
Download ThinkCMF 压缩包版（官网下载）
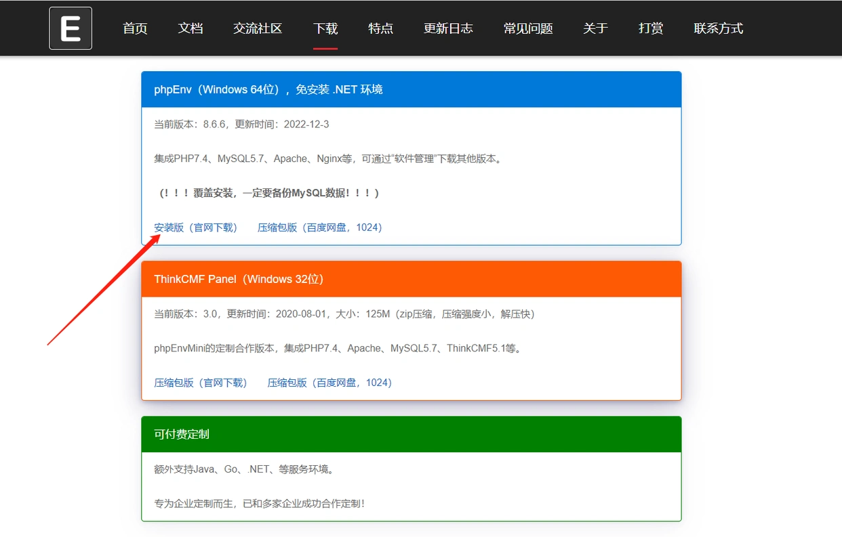[201, 383]
